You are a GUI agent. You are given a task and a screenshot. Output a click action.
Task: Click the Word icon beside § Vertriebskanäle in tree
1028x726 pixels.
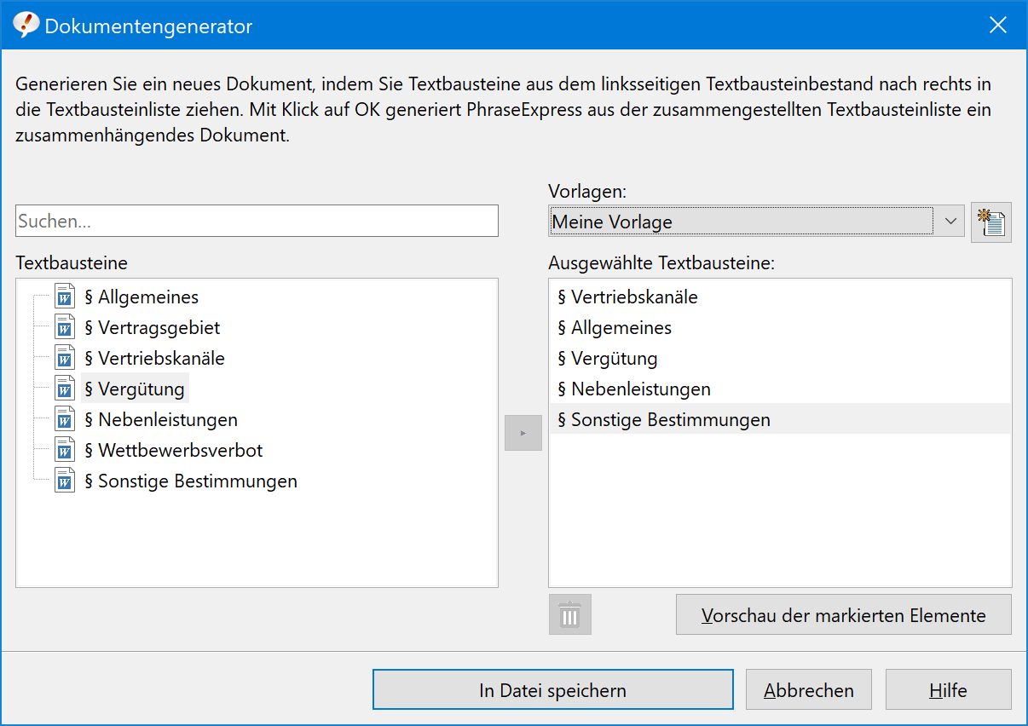point(65,358)
